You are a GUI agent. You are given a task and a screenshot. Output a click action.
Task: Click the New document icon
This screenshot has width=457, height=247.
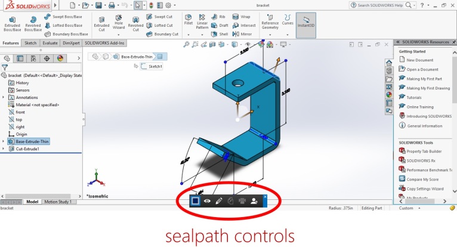pos(73,5)
